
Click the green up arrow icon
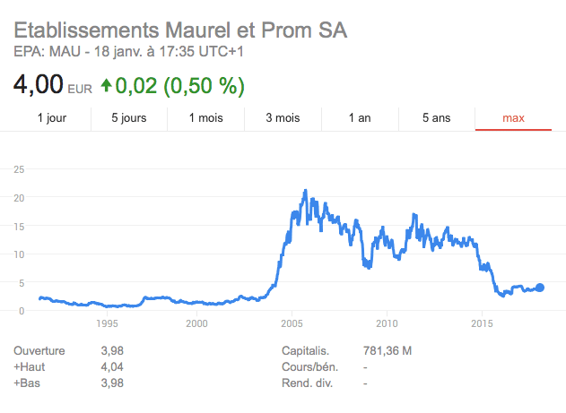point(107,86)
